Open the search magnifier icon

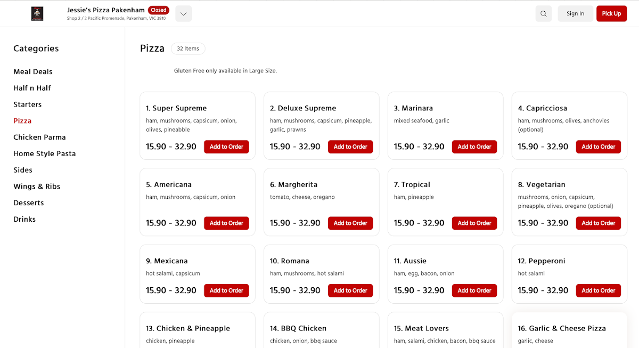click(x=543, y=14)
